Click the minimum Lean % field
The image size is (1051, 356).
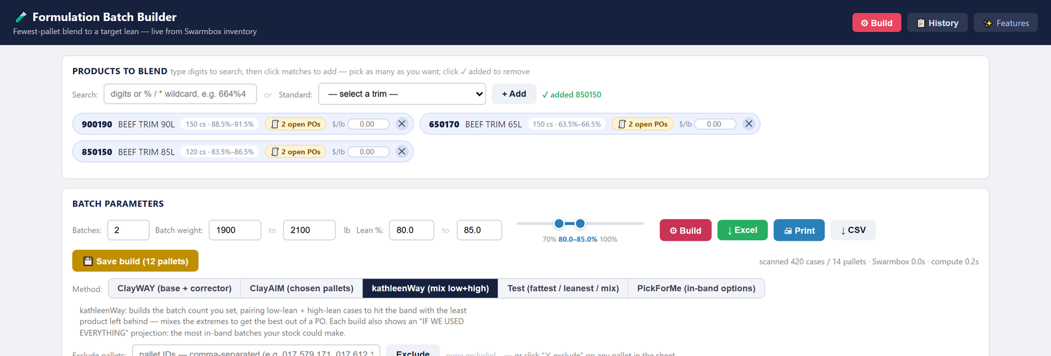[x=412, y=230]
